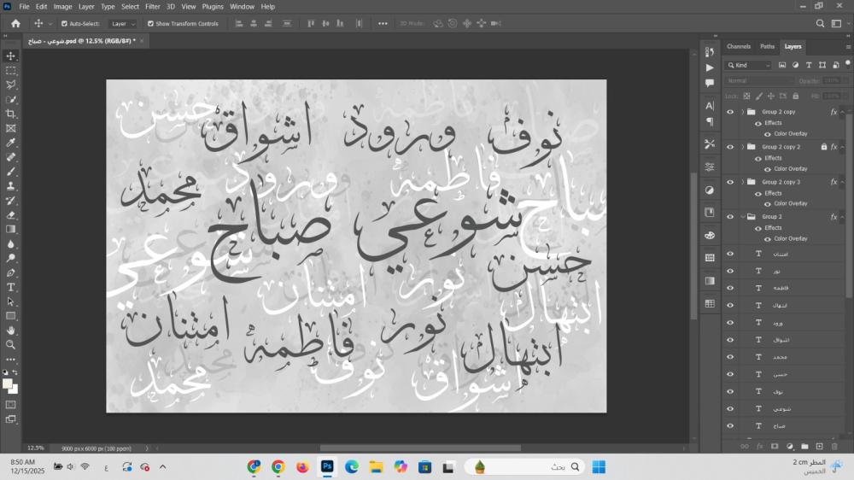The width and height of the screenshot is (854, 480).
Task: Click the delete layer trash icon
Action: (834, 446)
